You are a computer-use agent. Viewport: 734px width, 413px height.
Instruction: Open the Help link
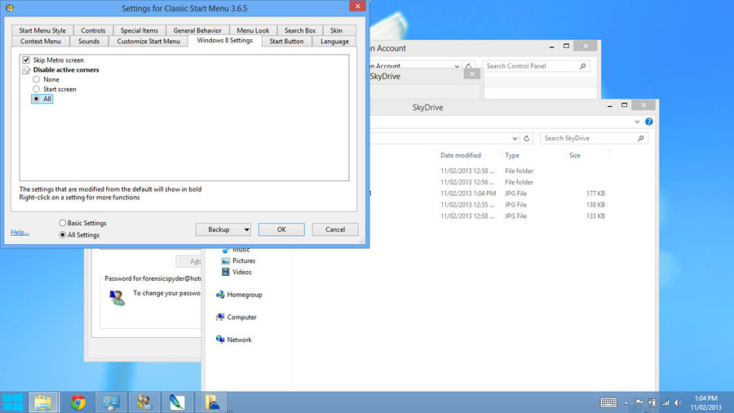(20, 233)
